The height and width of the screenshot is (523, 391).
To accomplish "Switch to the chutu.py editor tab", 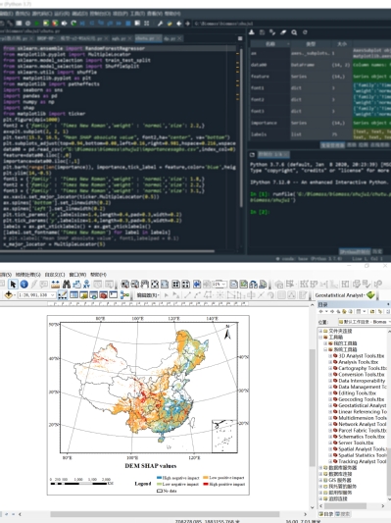I will 145,38.
